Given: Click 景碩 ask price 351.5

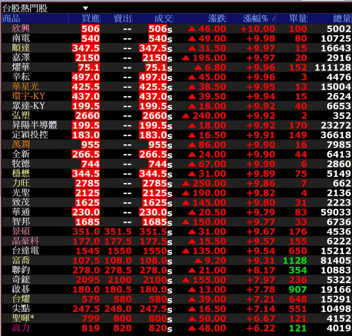Looking at the screenshot, I should click(118, 232).
